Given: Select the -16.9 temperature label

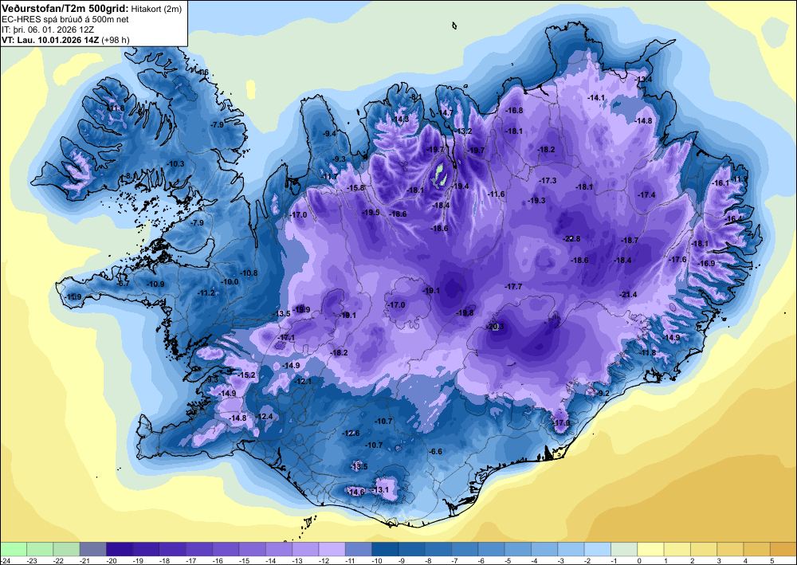Looking at the screenshot, I should pos(706,263).
